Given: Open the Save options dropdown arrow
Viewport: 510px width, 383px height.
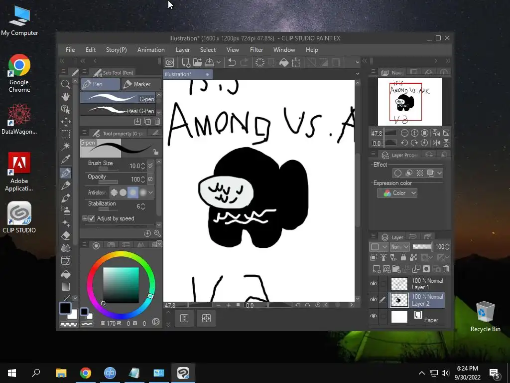Looking at the screenshot, I should pos(219,62).
